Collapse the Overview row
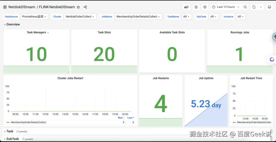 click(12, 25)
